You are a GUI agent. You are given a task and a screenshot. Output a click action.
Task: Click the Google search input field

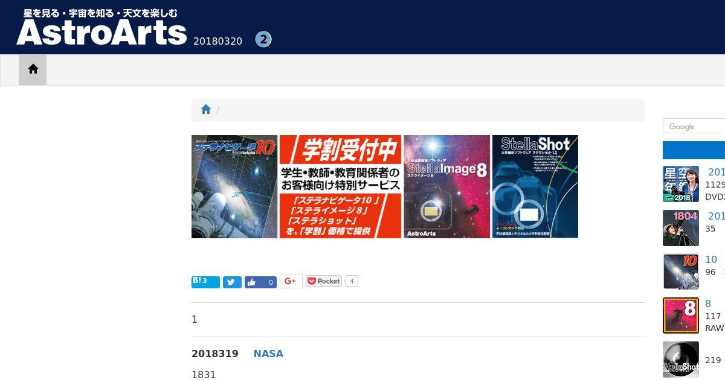(694, 126)
